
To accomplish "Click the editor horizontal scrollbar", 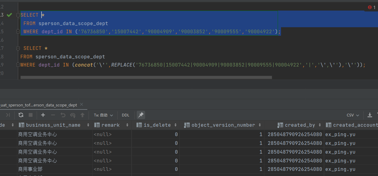I will 146,77.
